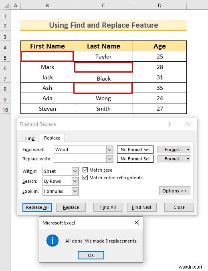The width and height of the screenshot is (208, 271).
Task: Select column B header
Action: (47, 6)
